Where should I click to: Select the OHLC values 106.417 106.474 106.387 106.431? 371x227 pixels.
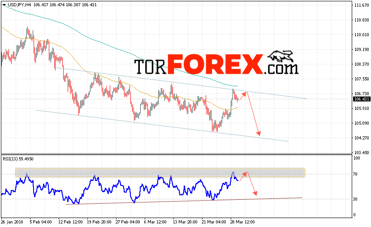[x=65, y=5]
